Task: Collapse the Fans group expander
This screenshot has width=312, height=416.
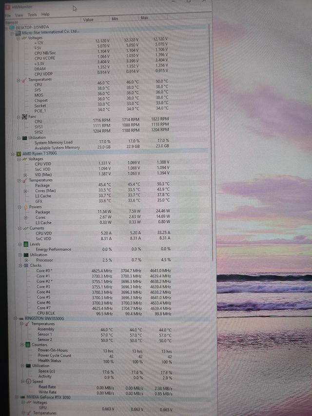Action: [19, 117]
